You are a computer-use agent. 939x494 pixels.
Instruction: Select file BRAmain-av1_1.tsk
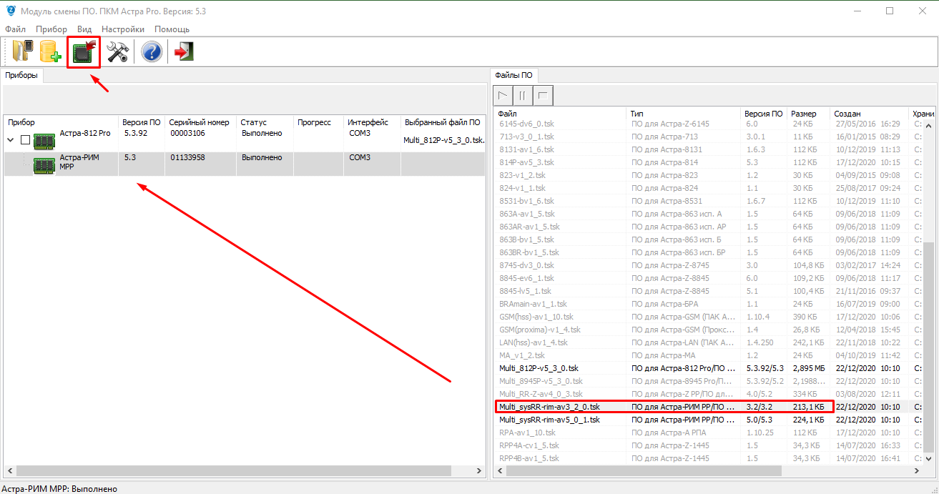[532, 304]
